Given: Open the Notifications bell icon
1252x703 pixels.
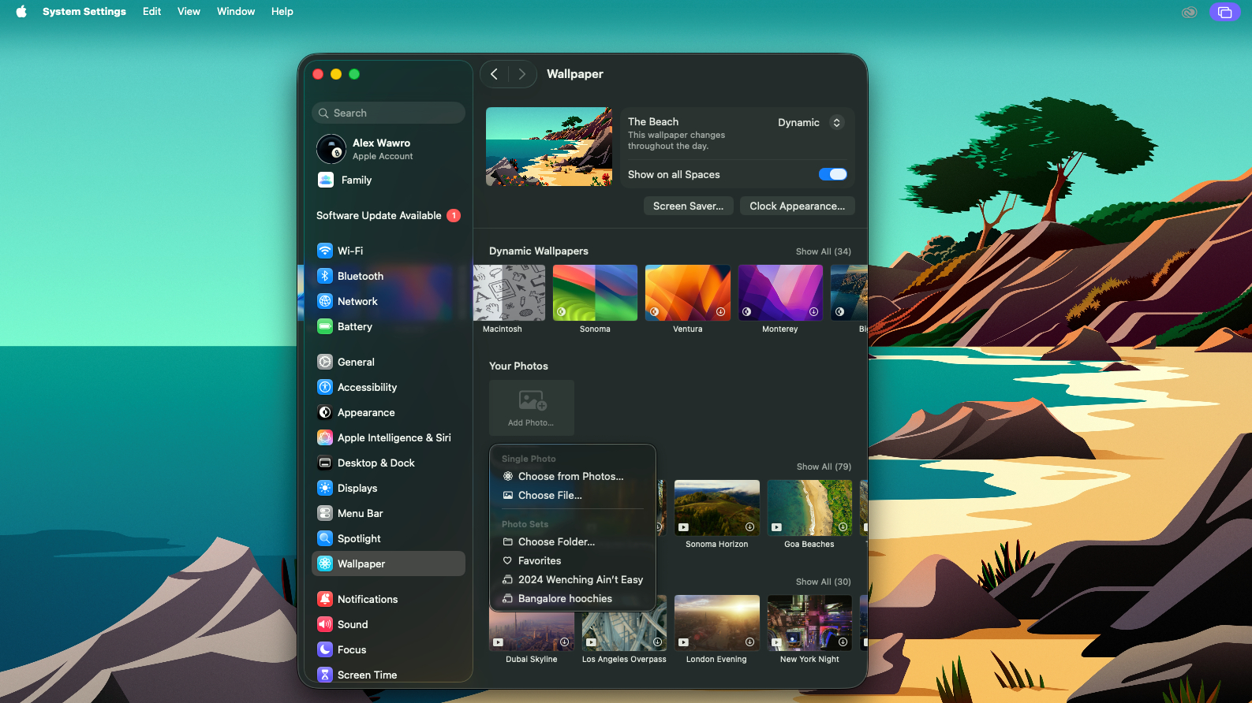Looking at the screenshot, I should tap(325, 599).
